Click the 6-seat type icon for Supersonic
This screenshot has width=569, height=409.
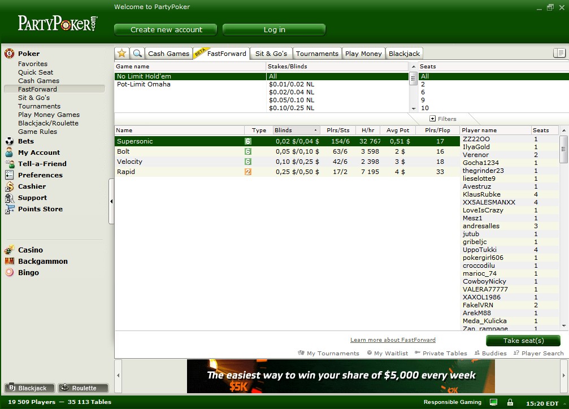click(x=248, y=141)
